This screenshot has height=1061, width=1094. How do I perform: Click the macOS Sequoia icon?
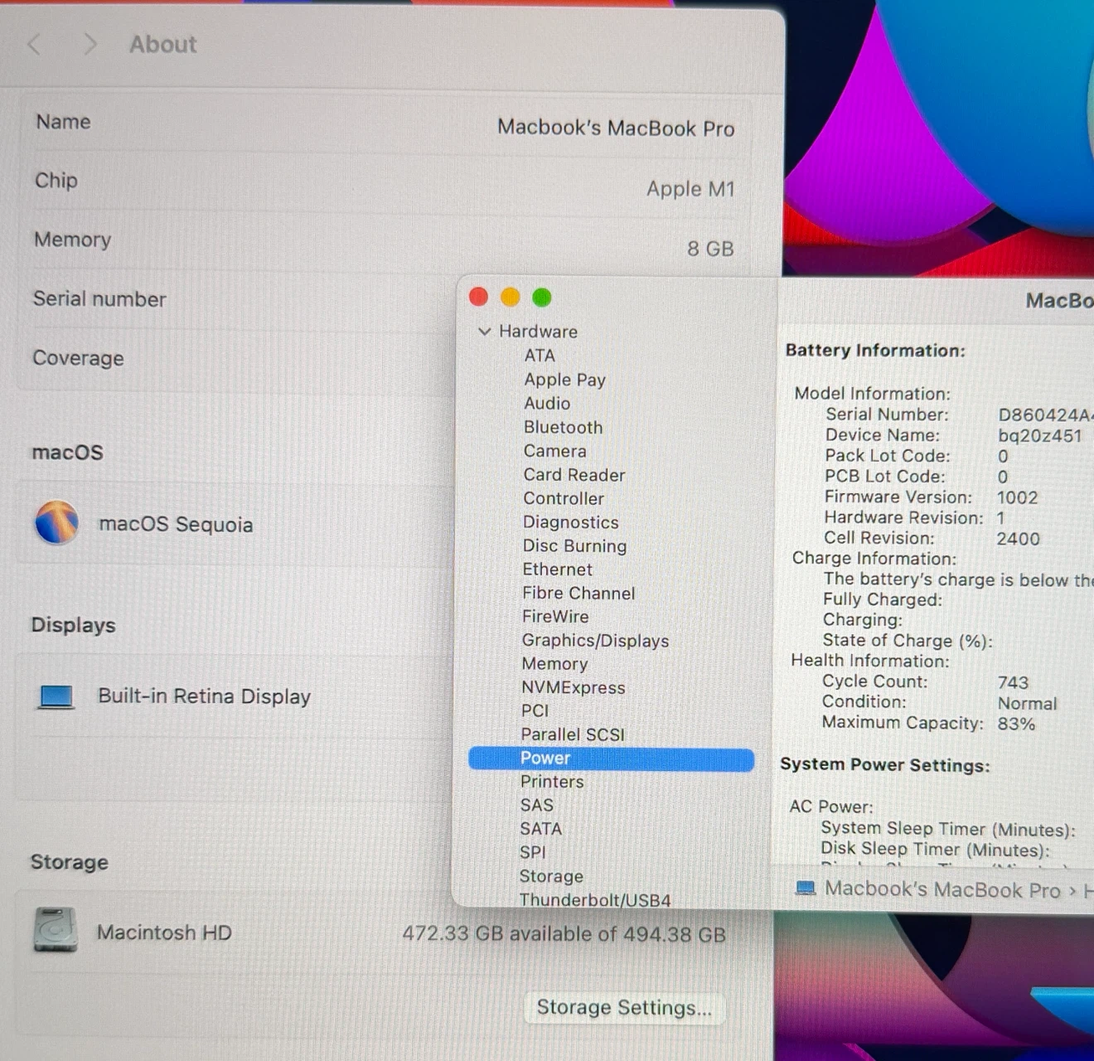(x=56, y=522)
